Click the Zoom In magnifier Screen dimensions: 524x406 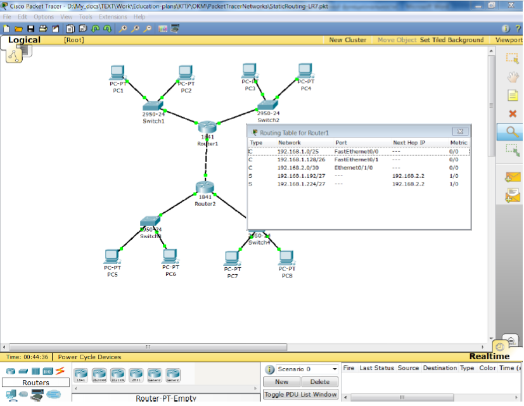point(123,29)
